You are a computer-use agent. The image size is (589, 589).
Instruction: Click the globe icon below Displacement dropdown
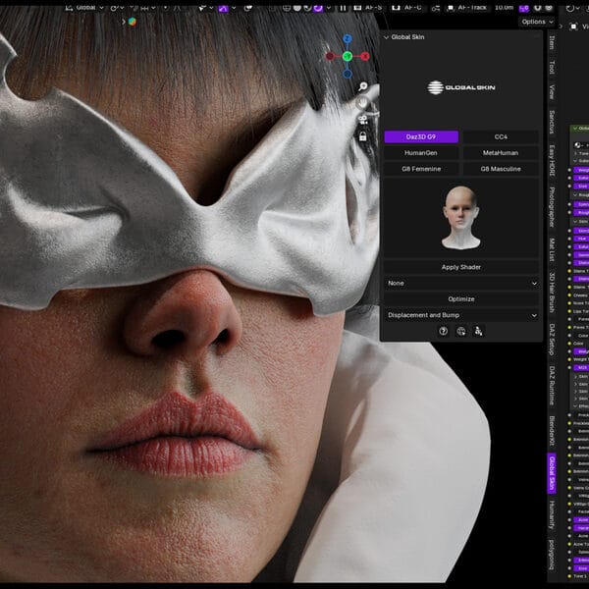(x=461, y=332)
